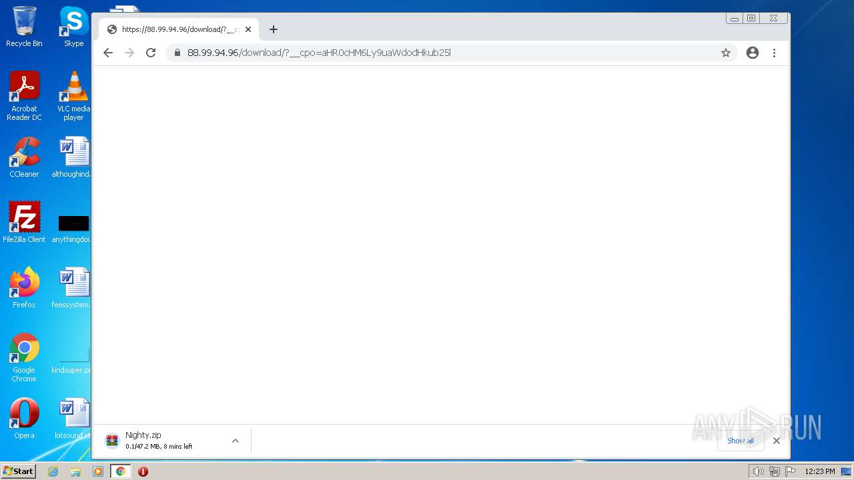
Task: Click Show all downloads
Action: (x=740, y=441)
